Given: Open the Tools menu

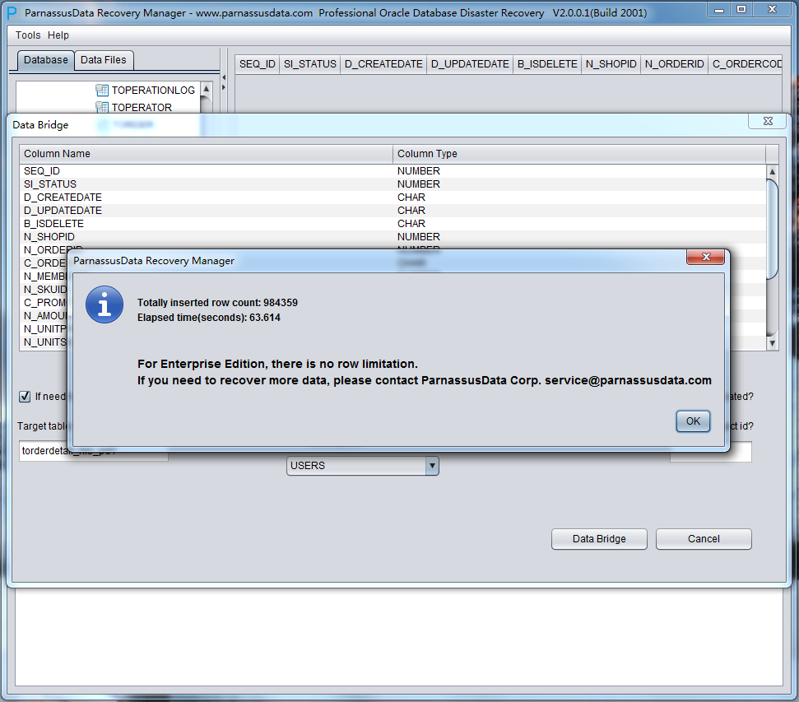Looking at the screenshot, I should coord(28,35).
